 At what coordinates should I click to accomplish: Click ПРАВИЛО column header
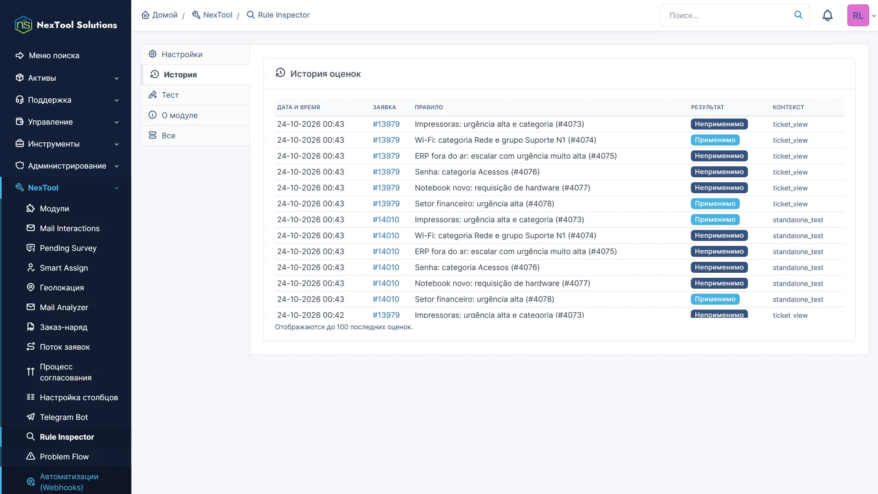[429, 108]
